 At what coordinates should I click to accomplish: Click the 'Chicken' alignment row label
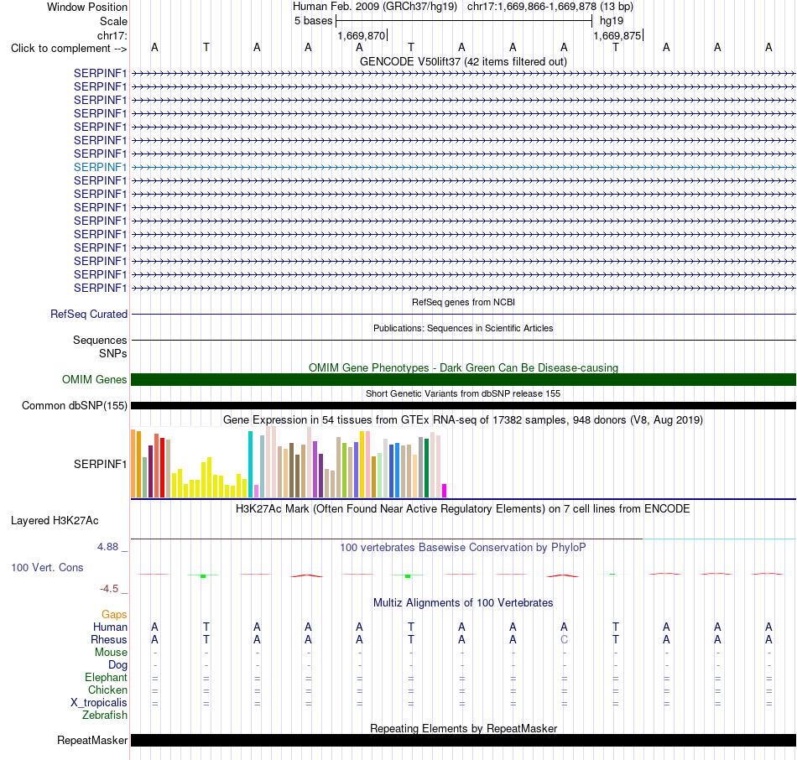107,690
